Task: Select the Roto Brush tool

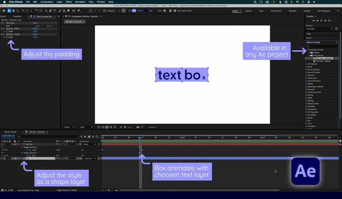Action: [x=74, y=10]
